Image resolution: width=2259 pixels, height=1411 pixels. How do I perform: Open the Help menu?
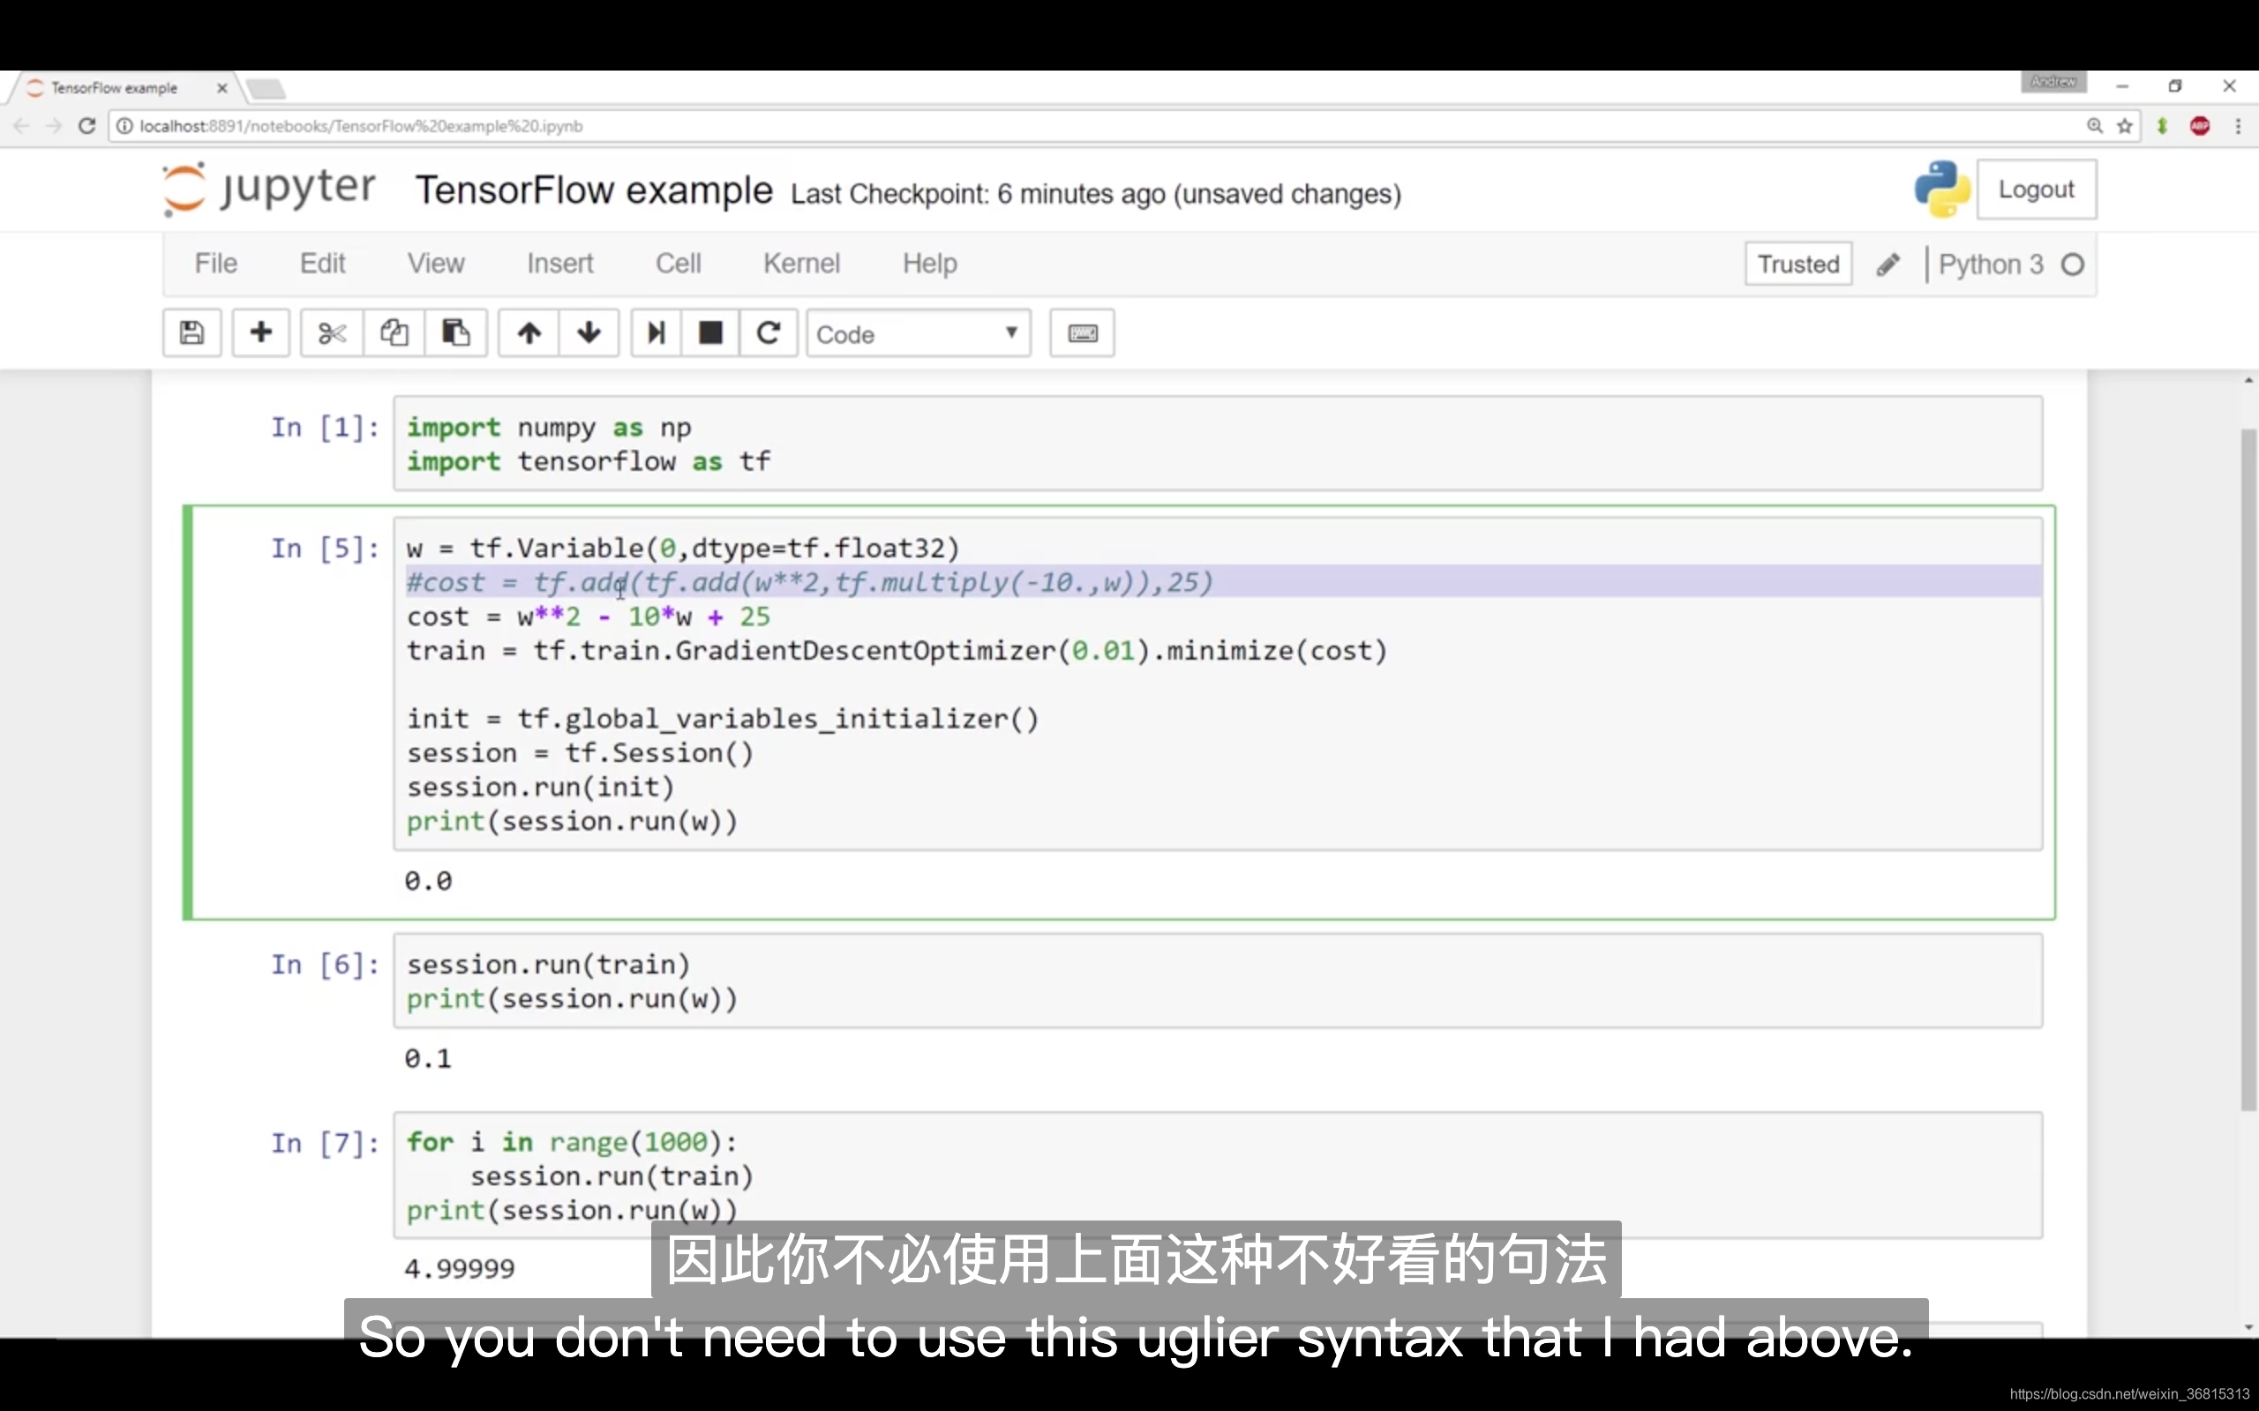tap(929, 264)
